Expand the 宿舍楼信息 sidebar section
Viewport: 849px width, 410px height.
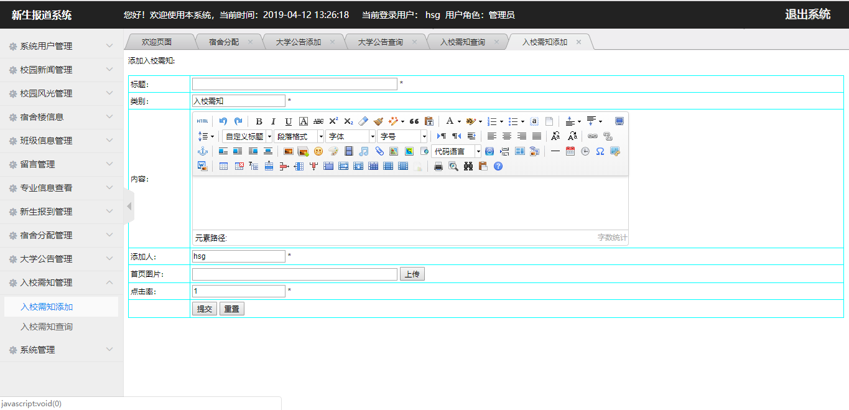point(59,117)
